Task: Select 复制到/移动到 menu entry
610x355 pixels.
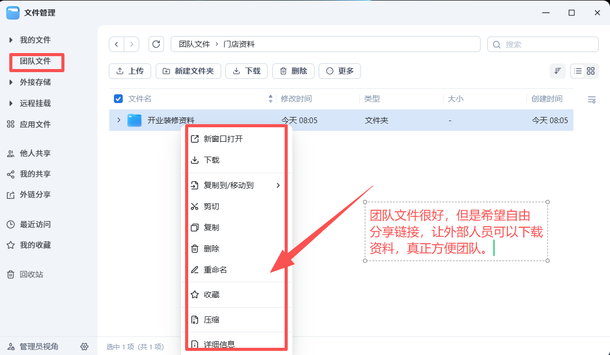Action: 237,185
